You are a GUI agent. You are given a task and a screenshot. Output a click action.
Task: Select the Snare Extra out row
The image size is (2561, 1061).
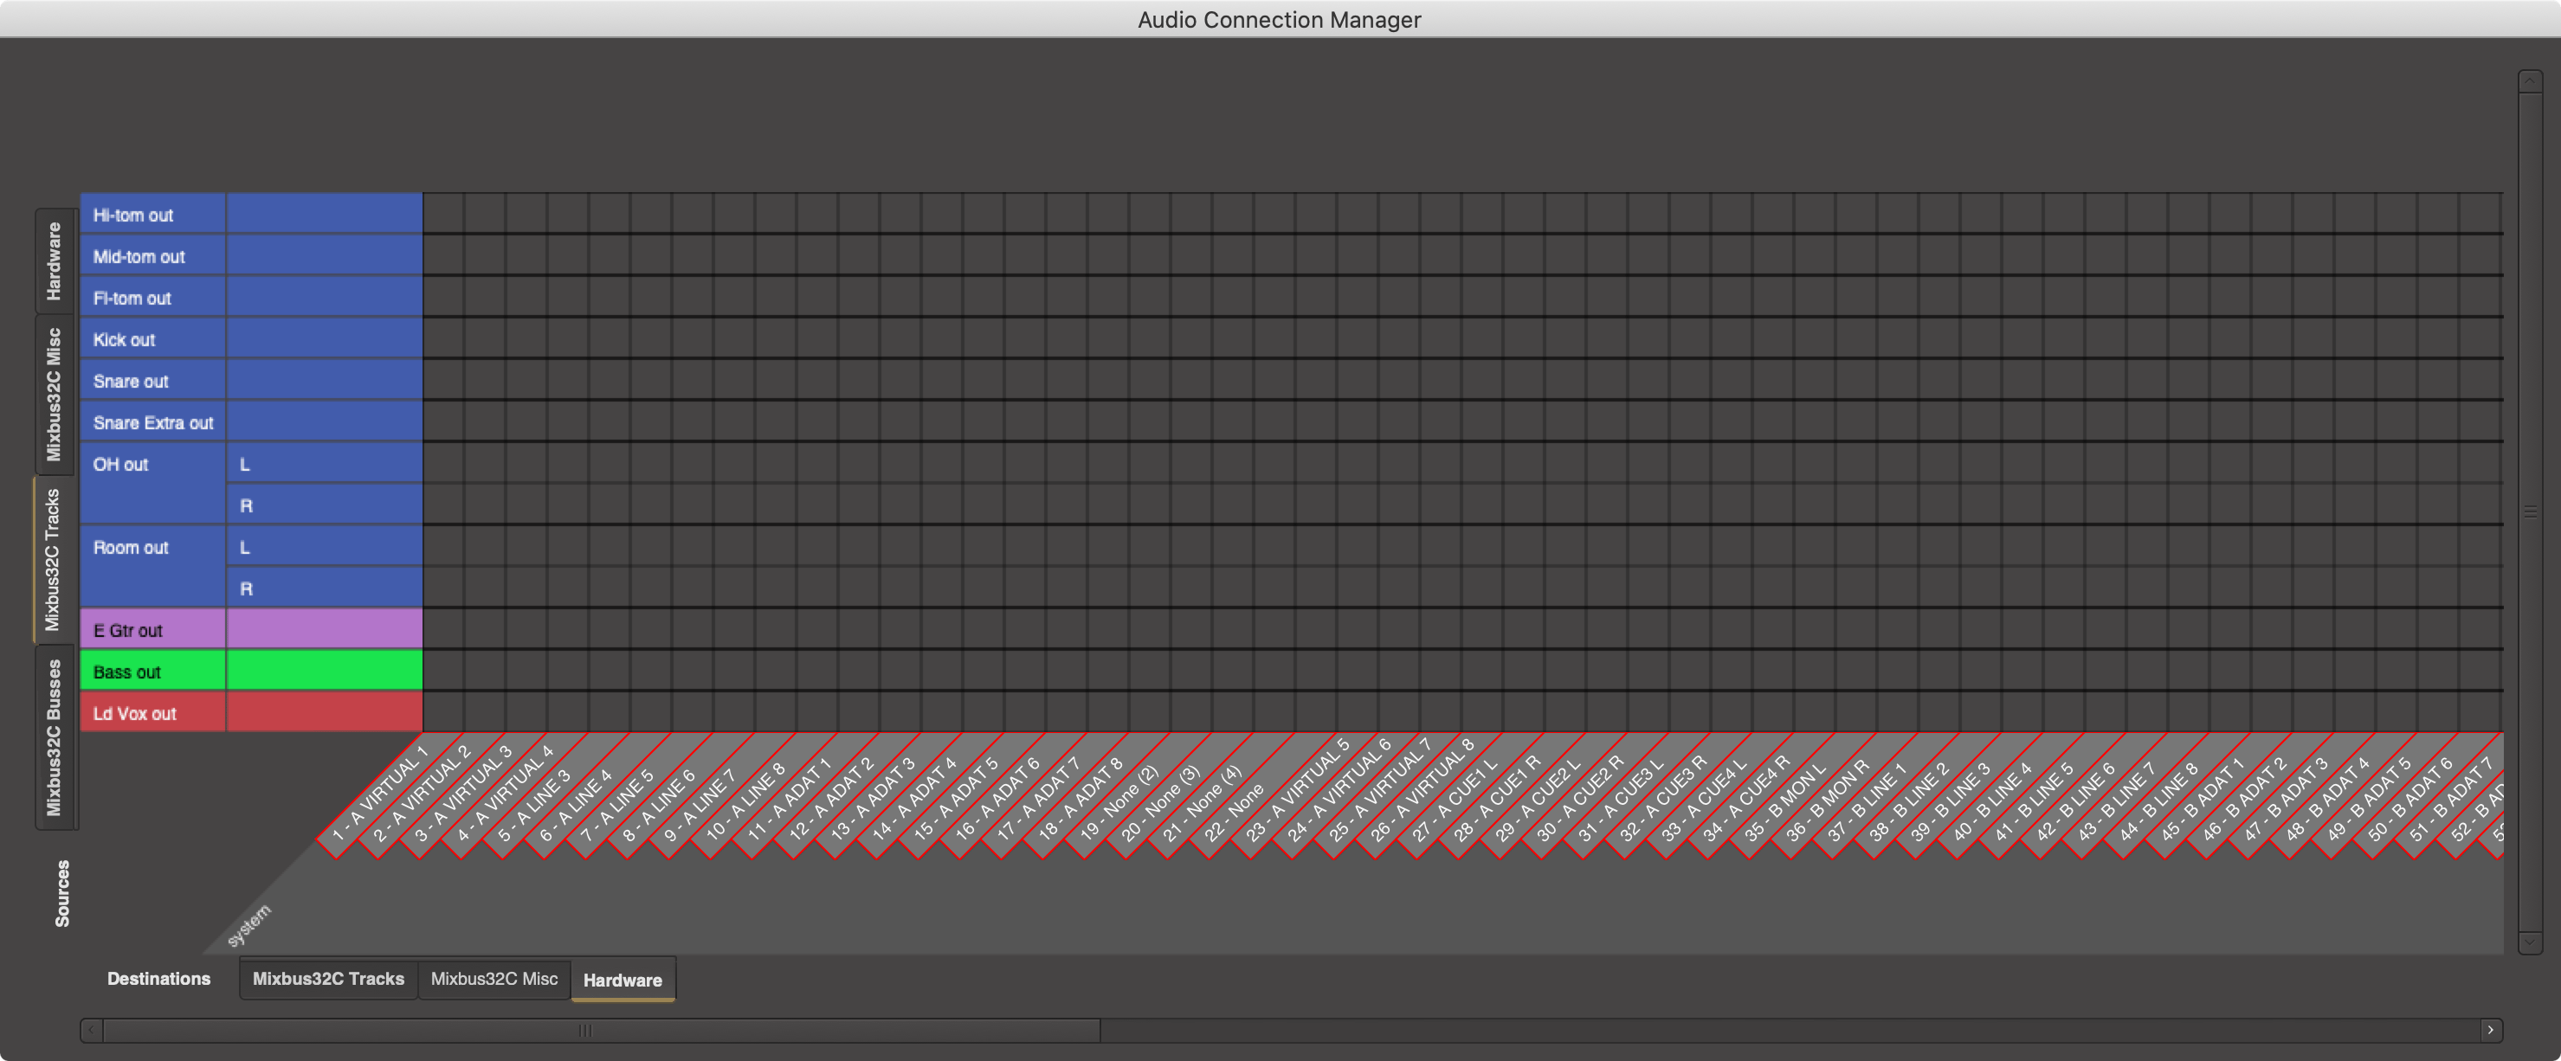click(x=152, y=423)
